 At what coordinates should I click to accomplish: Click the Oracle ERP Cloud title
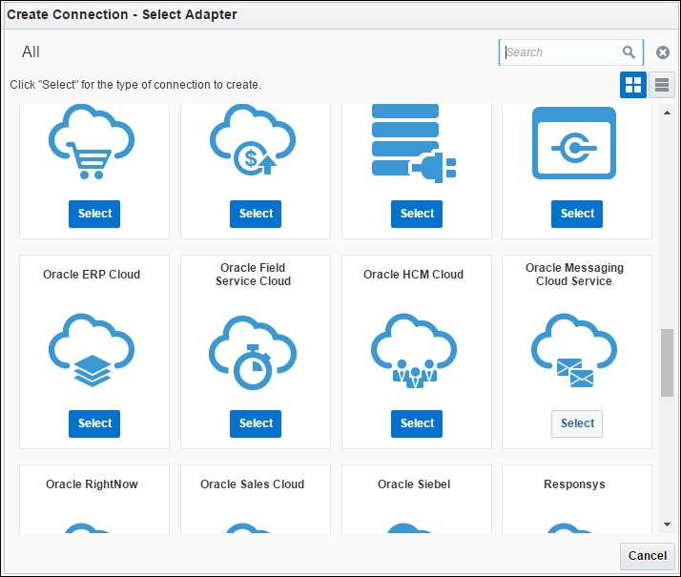[92, 275]
